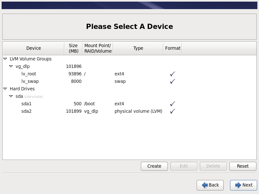Click the Create button
The image size is (259, 194).
coord(154,166)
